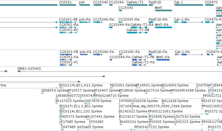Click transcript Rad51D-RA
Viewport: 222px width, 131px height.
coord(158,19)
